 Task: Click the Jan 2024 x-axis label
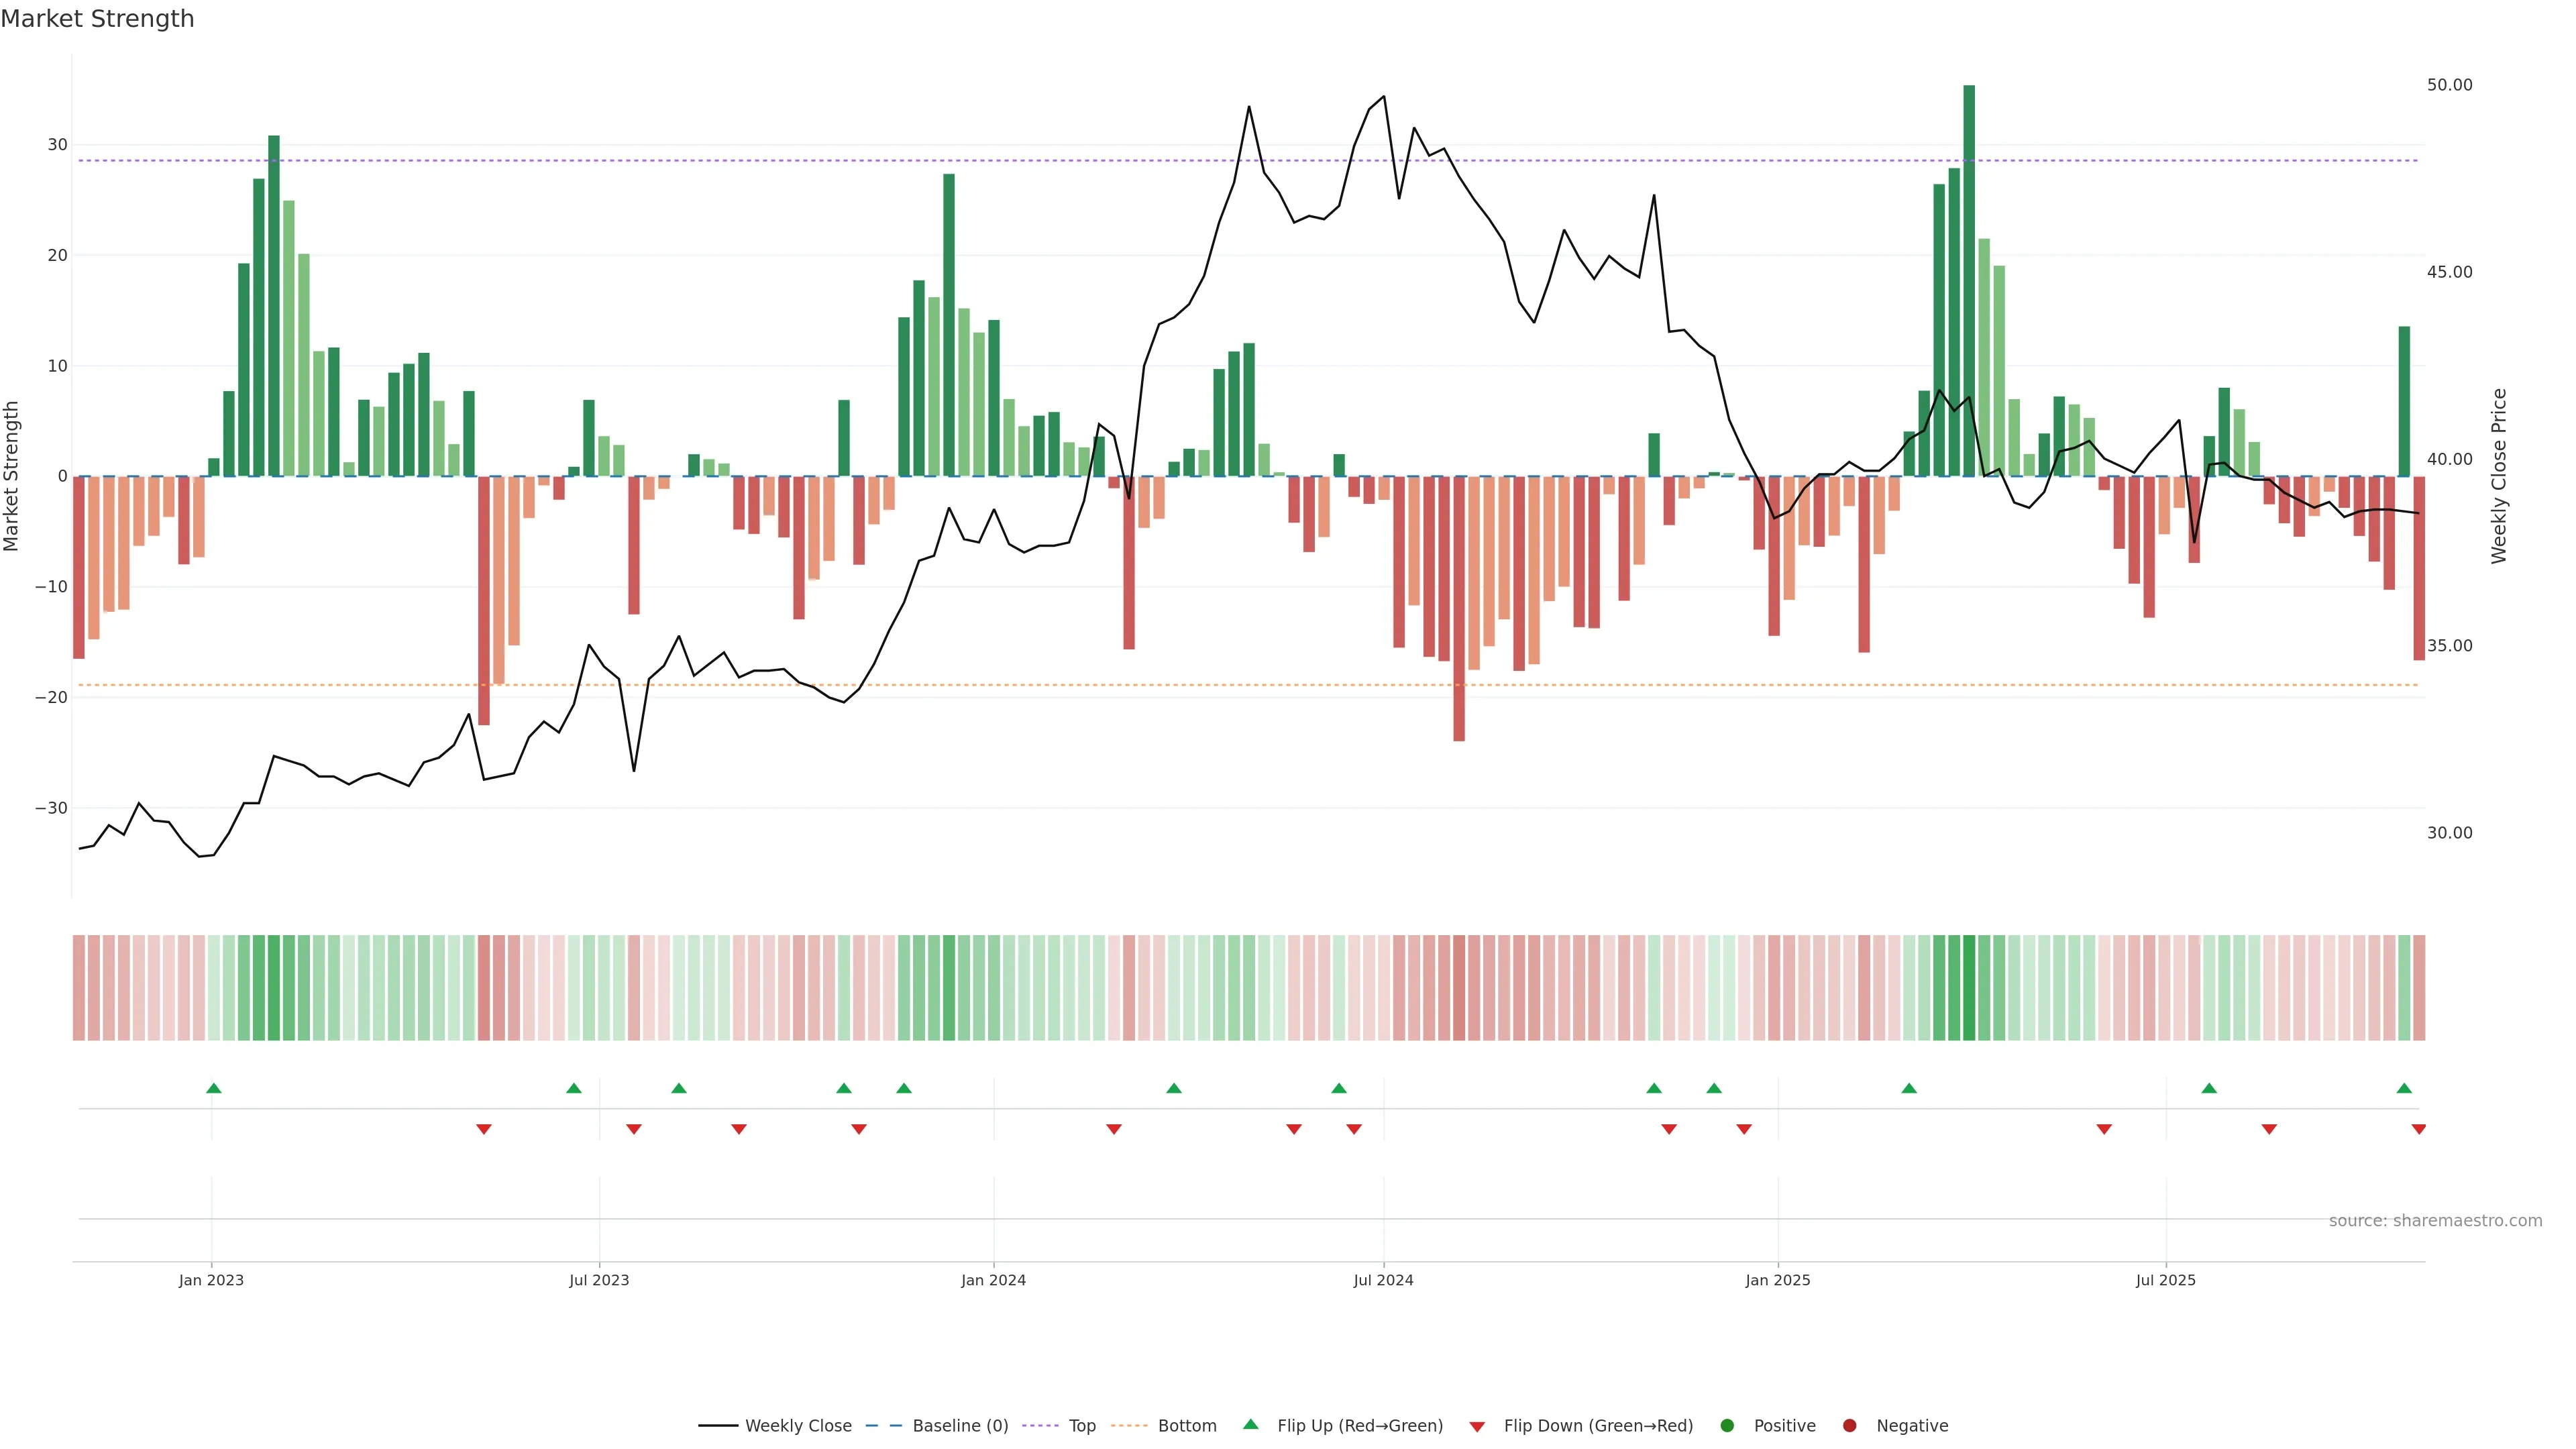pyautogui.click(x=993, y=1280)
